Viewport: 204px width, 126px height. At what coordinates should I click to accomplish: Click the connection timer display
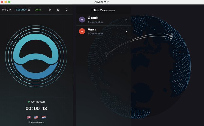36,109
